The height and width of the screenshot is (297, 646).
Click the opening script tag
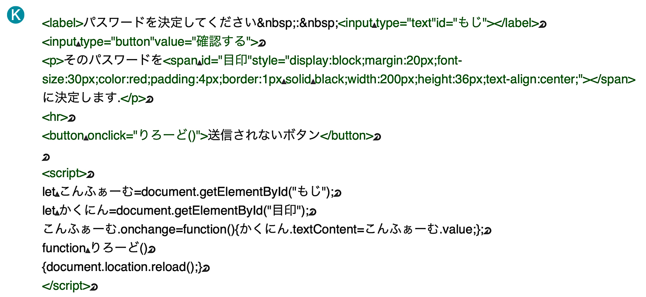point(64,173)
